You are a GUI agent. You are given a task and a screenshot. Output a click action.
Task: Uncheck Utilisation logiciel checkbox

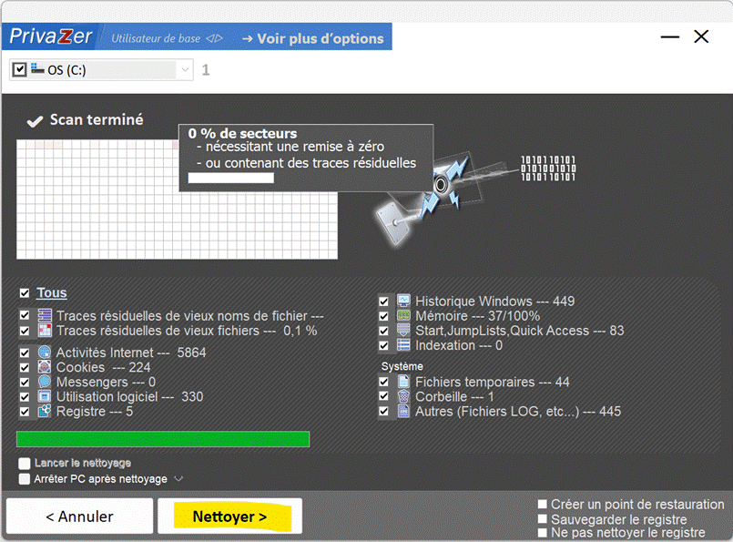(25, 397)
